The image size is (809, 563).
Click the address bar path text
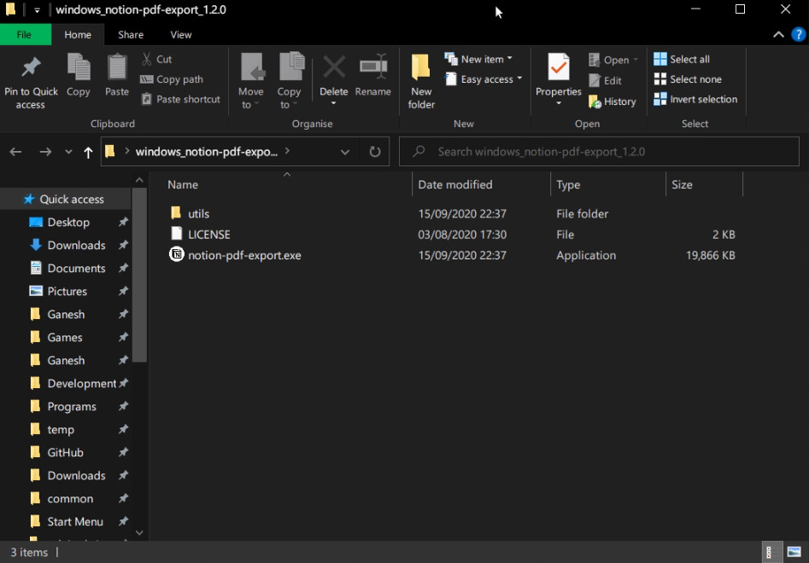click(x=207, y=152)
